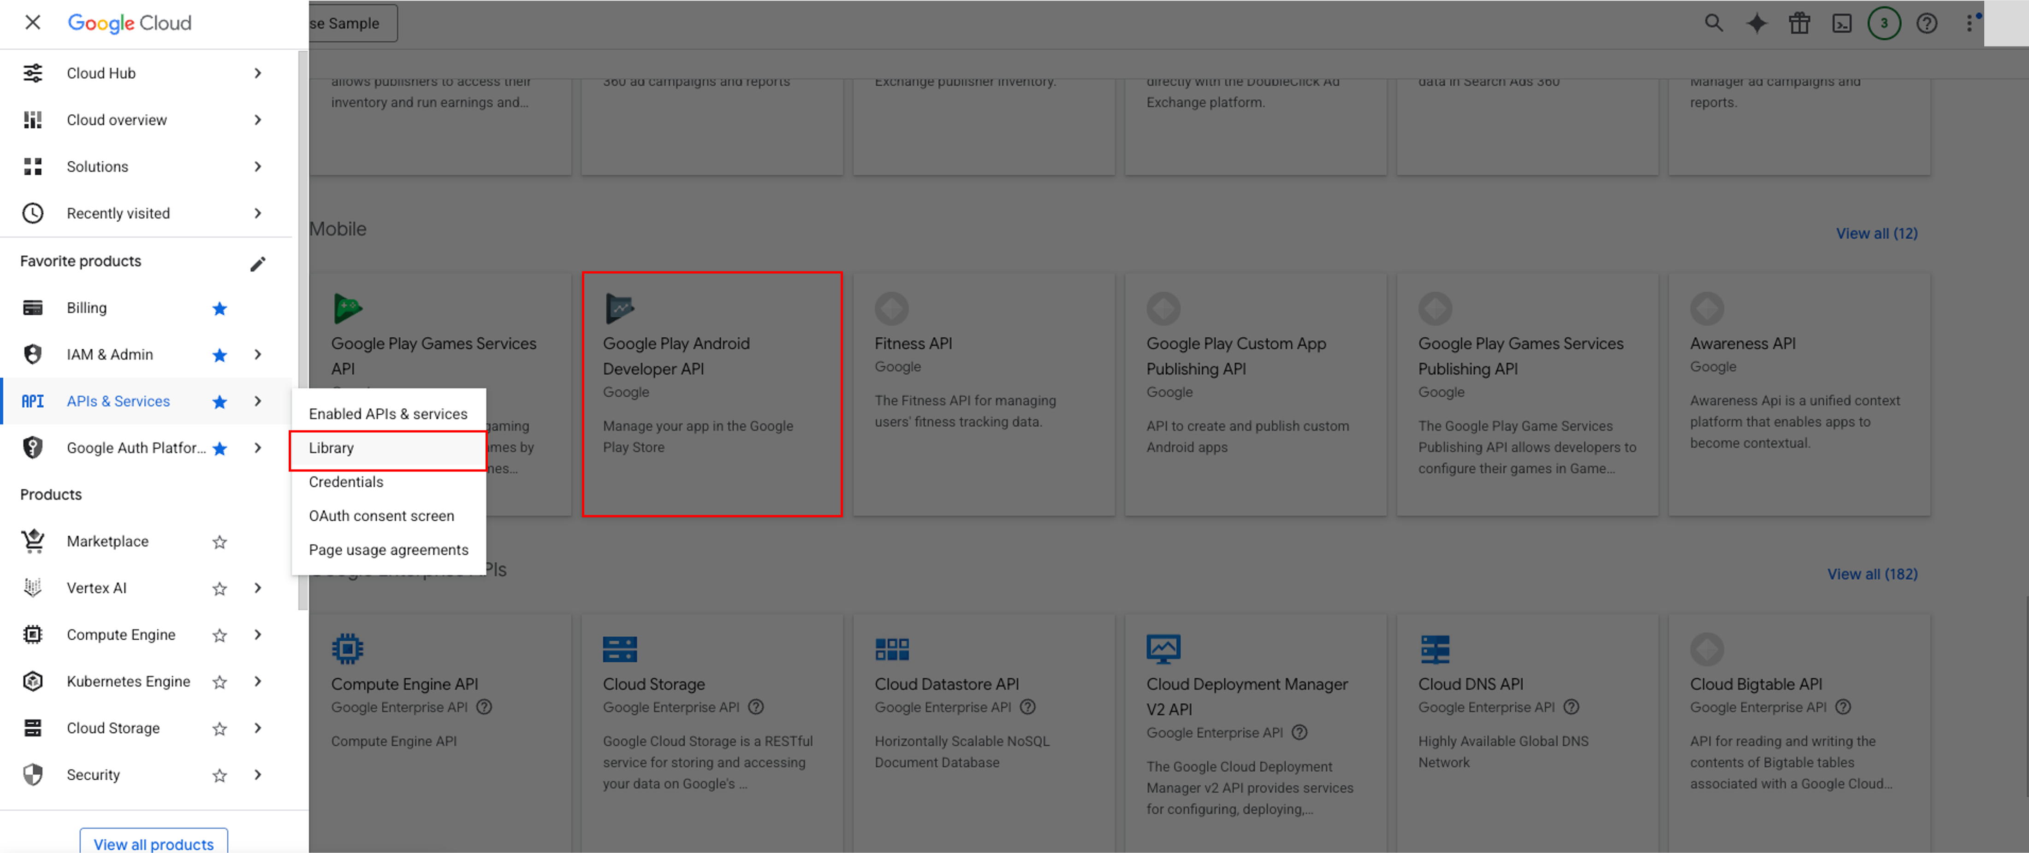Click the Cloud overview icon

pyautogui.click(x=32, y=120)
